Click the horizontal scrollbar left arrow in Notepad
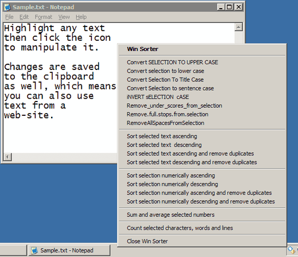The image size is (298, 257). [7, 157]
